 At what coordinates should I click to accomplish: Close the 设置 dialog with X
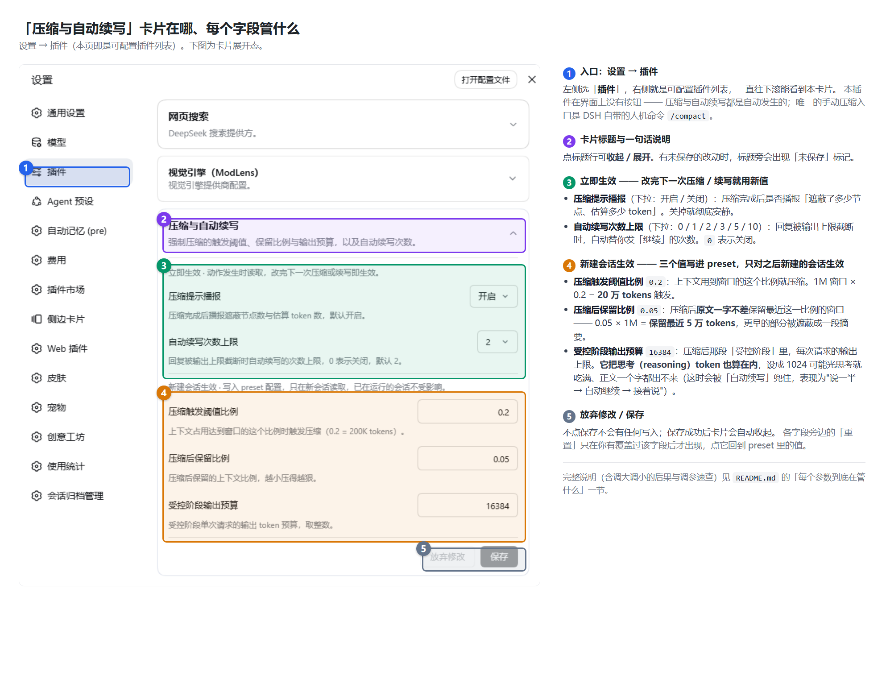pyautogui.click(x=532, y=79)
